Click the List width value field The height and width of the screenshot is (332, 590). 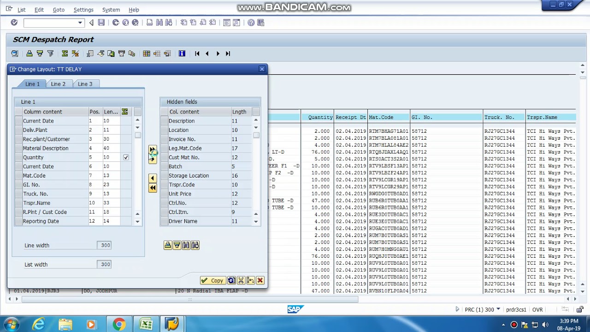click(104, 265)
